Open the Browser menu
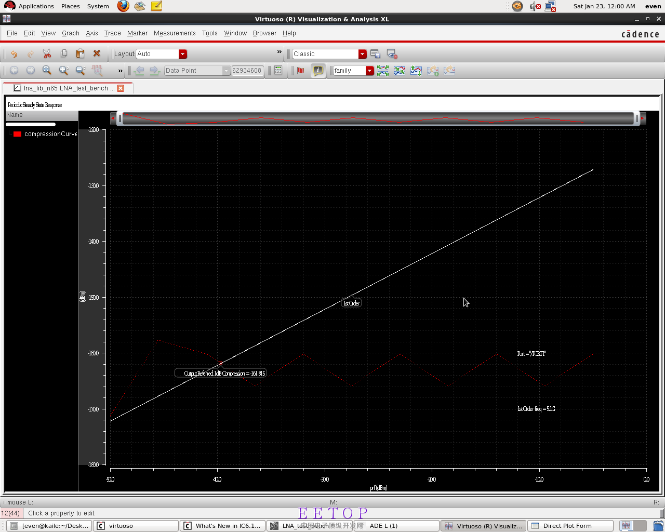The width and height of the screenshot is (665, 532). (264, 33)
